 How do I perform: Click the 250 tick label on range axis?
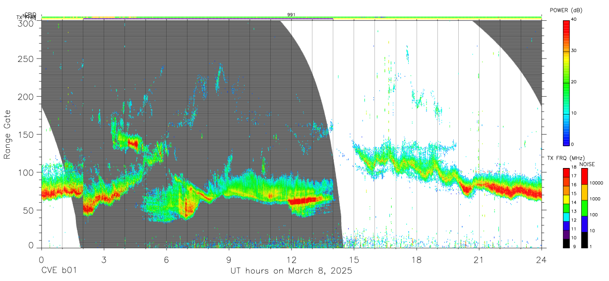pos(26,58)
